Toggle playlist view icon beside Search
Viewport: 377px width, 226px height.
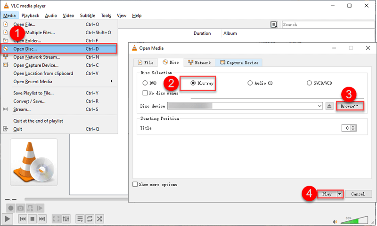[274, 24]
